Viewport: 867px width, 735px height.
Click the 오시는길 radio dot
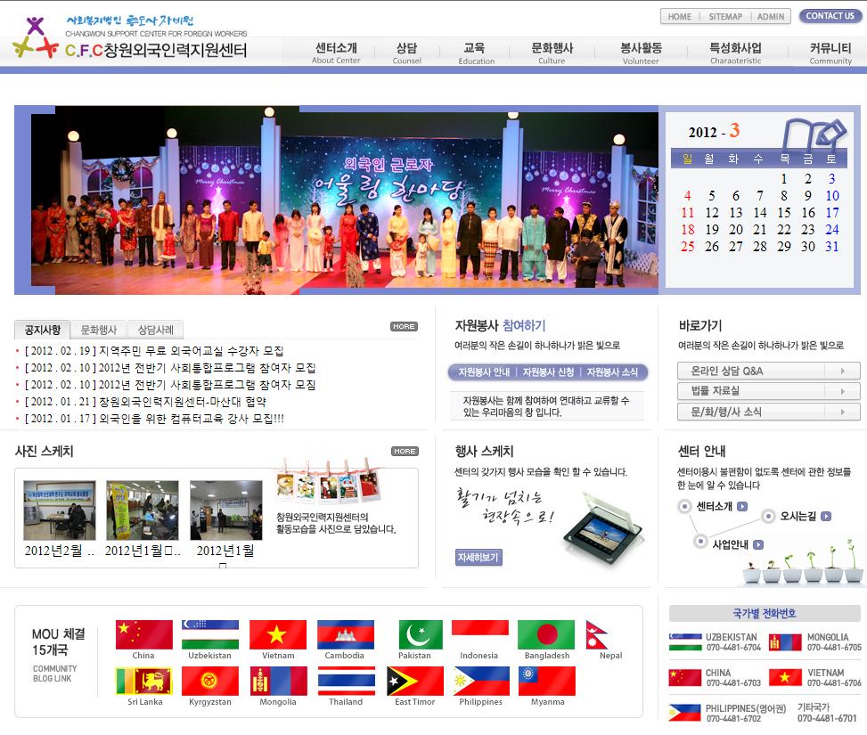tap(768, 516)
